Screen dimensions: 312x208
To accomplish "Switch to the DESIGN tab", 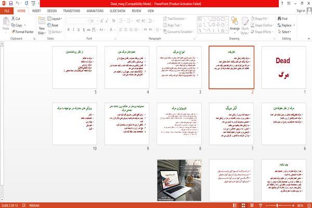I will [52, 11].
